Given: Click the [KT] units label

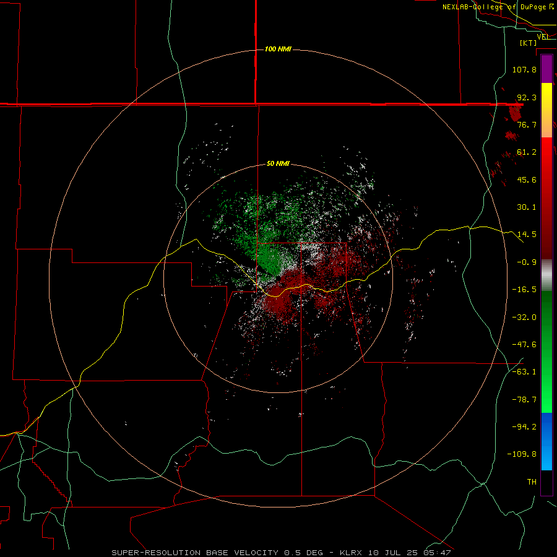Looking at the screenshot, I should point(529,43).
